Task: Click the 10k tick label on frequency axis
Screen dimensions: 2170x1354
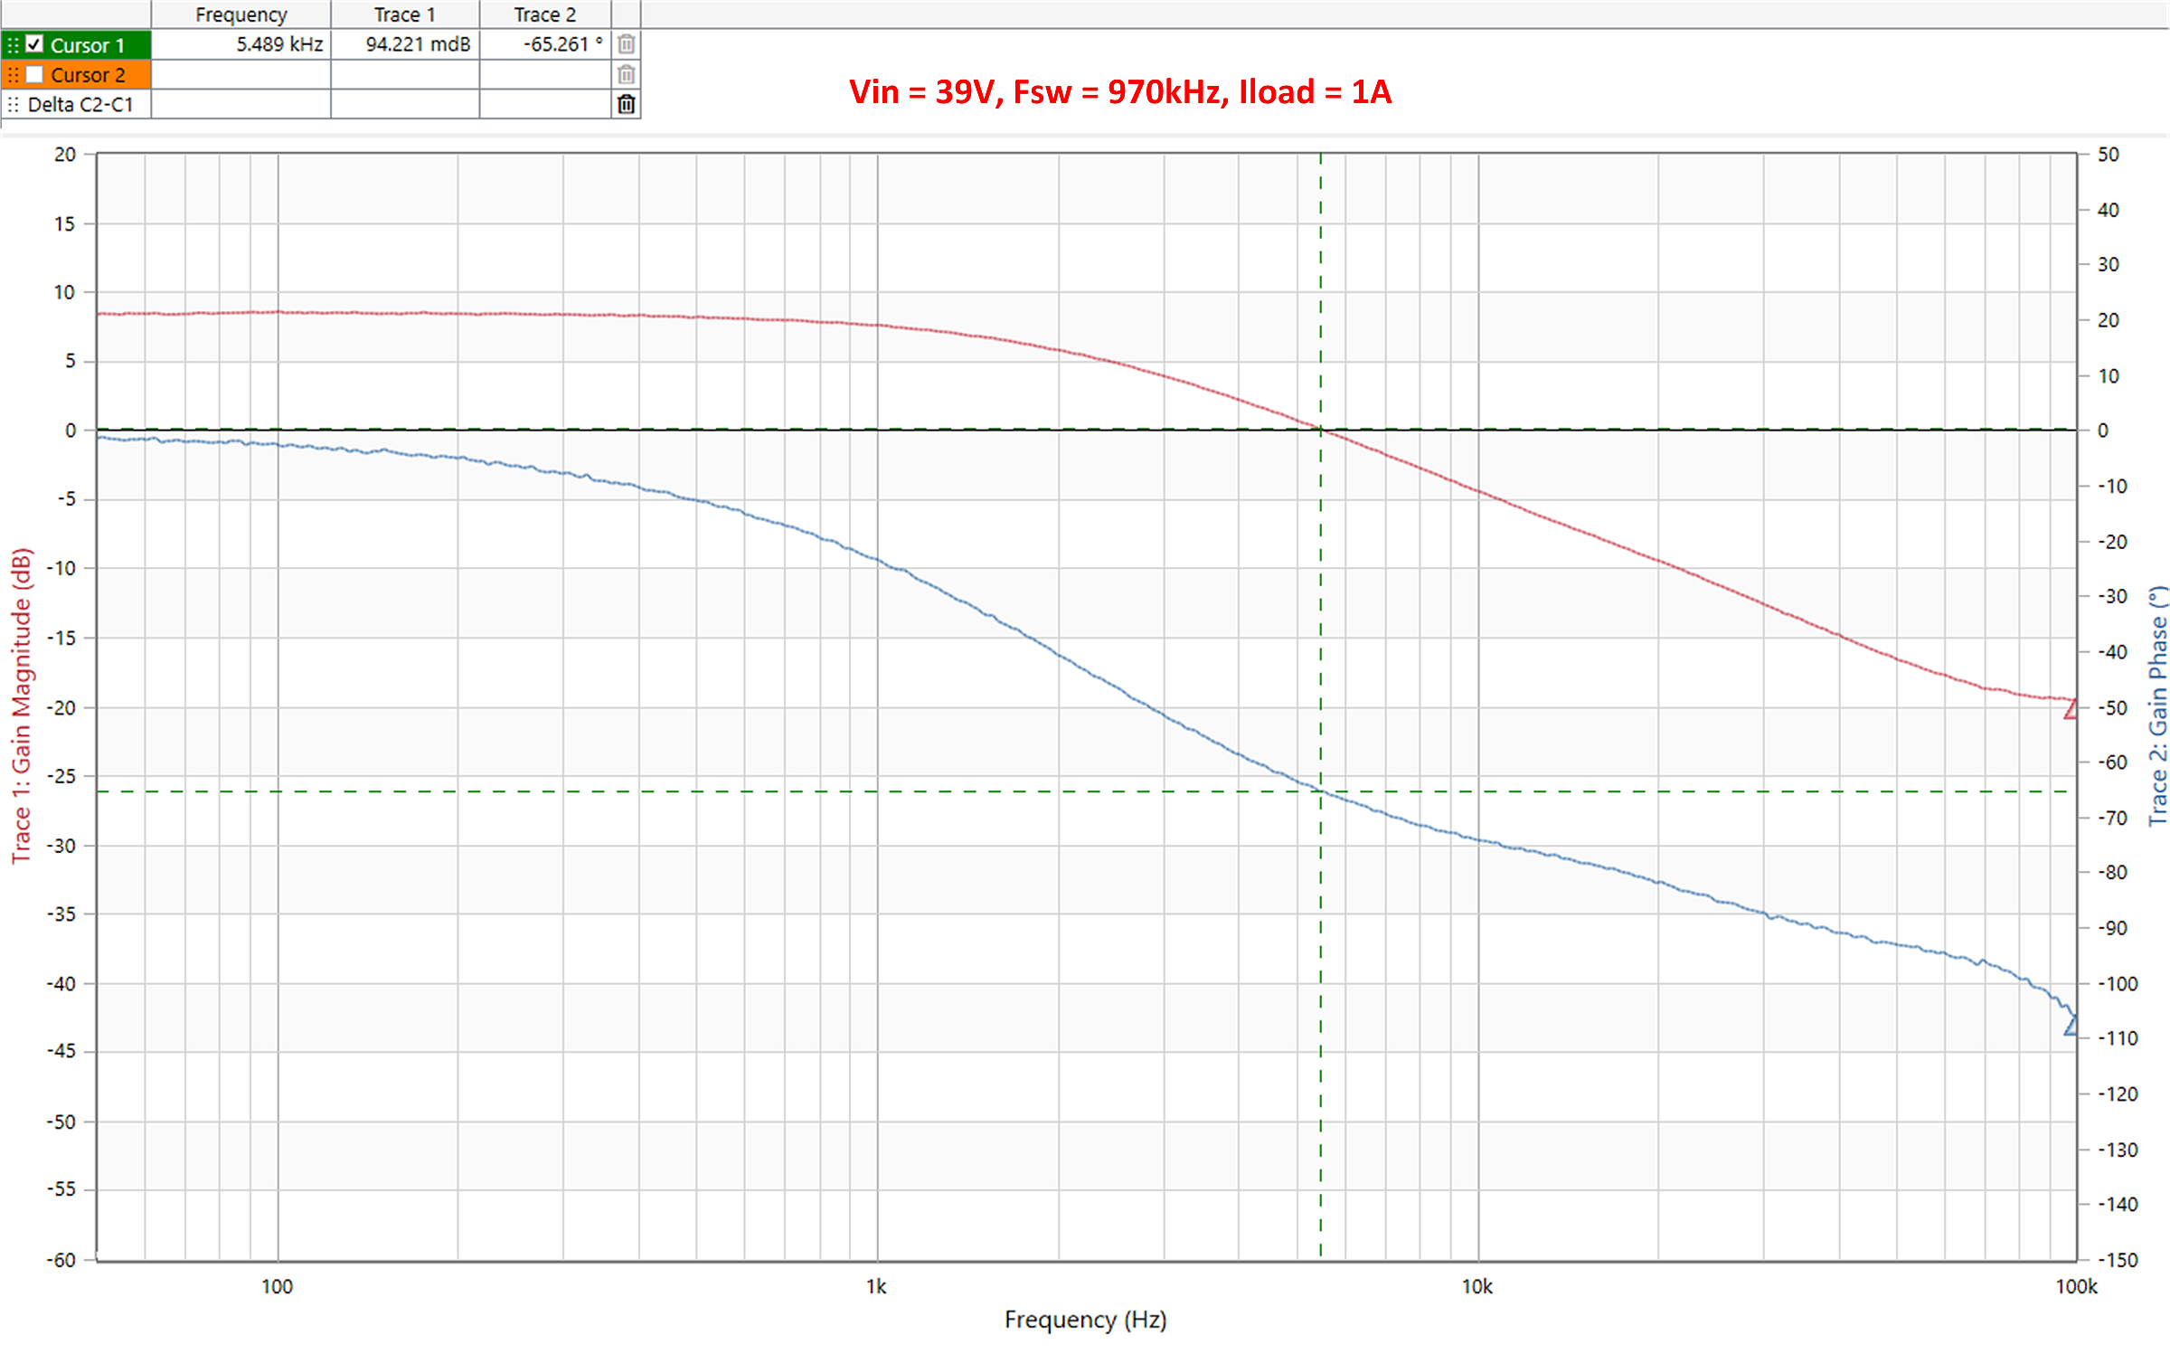Action: point(1477,1286)
